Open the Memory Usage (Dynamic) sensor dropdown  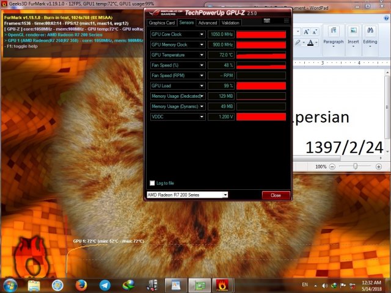point(202,106)
